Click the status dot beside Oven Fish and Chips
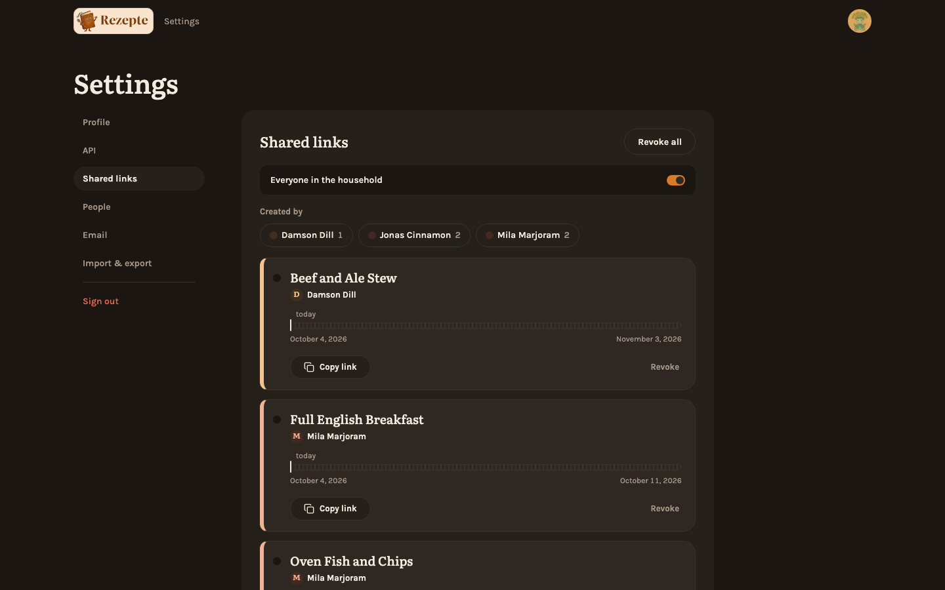The width and height of the screenshot is (945, 590). point(277,561)
